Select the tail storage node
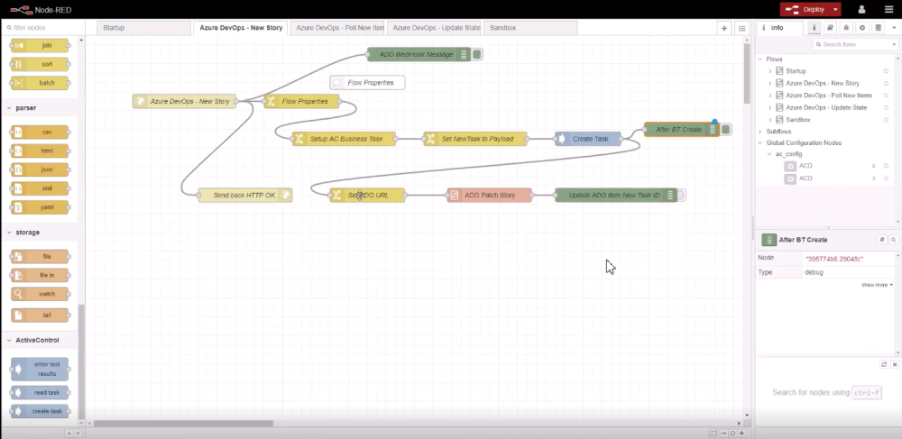 coord(40,315)
